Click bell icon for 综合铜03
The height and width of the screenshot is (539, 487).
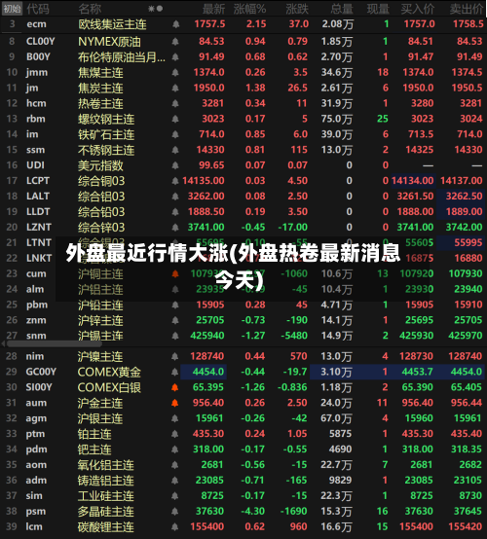click(175, 181)
